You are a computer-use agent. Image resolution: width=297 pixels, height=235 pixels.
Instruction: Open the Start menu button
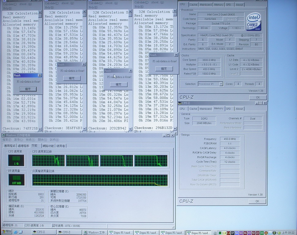[x=7, y=232]
